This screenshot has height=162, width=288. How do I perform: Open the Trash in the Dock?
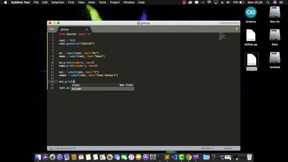coord(249,157)
